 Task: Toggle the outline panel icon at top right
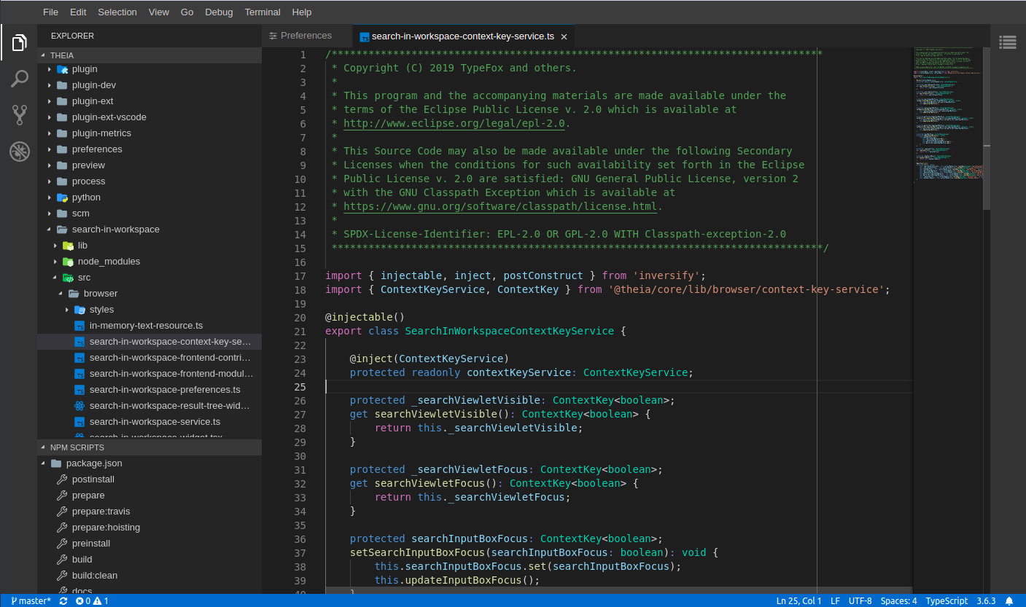click(x=1008, y=42)
